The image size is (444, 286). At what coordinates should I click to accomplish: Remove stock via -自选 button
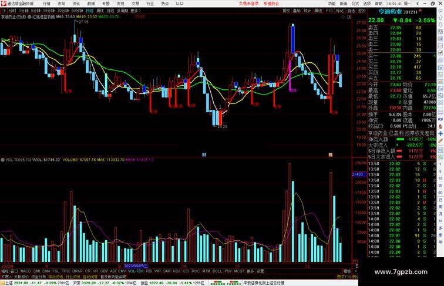[351, 11]
